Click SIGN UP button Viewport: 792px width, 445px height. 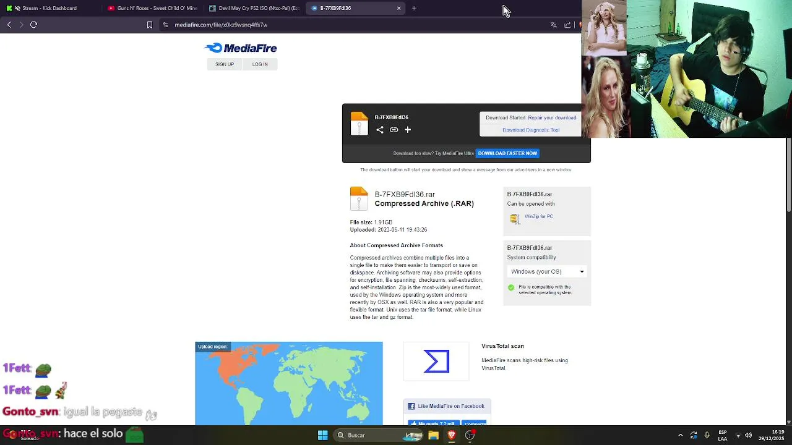point(225,64)
